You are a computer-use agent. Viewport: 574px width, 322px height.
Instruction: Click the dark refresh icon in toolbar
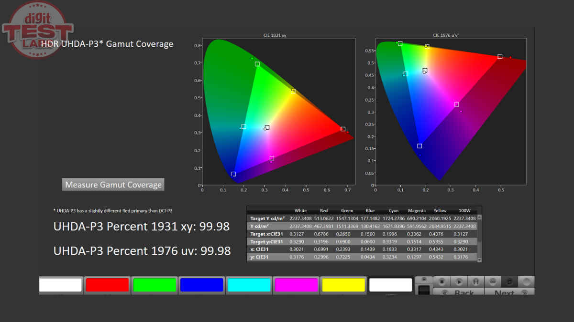coord(509,281)
